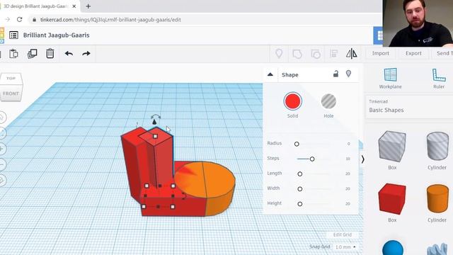Click the Radius slider handle
This screenshot has width=453, height=255.
tap(297, 144)
